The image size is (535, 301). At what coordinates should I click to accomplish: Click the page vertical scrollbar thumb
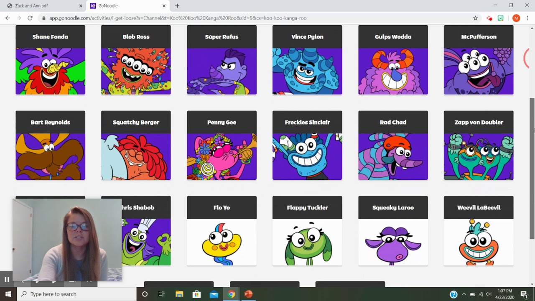(532, 168)
